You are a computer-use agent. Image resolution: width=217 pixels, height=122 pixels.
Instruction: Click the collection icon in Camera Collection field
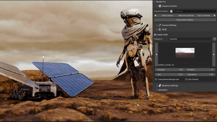tap(171, 11)
